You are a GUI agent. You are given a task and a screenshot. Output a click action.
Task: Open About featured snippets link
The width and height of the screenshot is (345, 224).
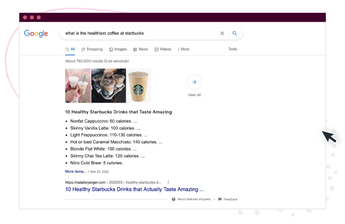click(x=194, y=199)
